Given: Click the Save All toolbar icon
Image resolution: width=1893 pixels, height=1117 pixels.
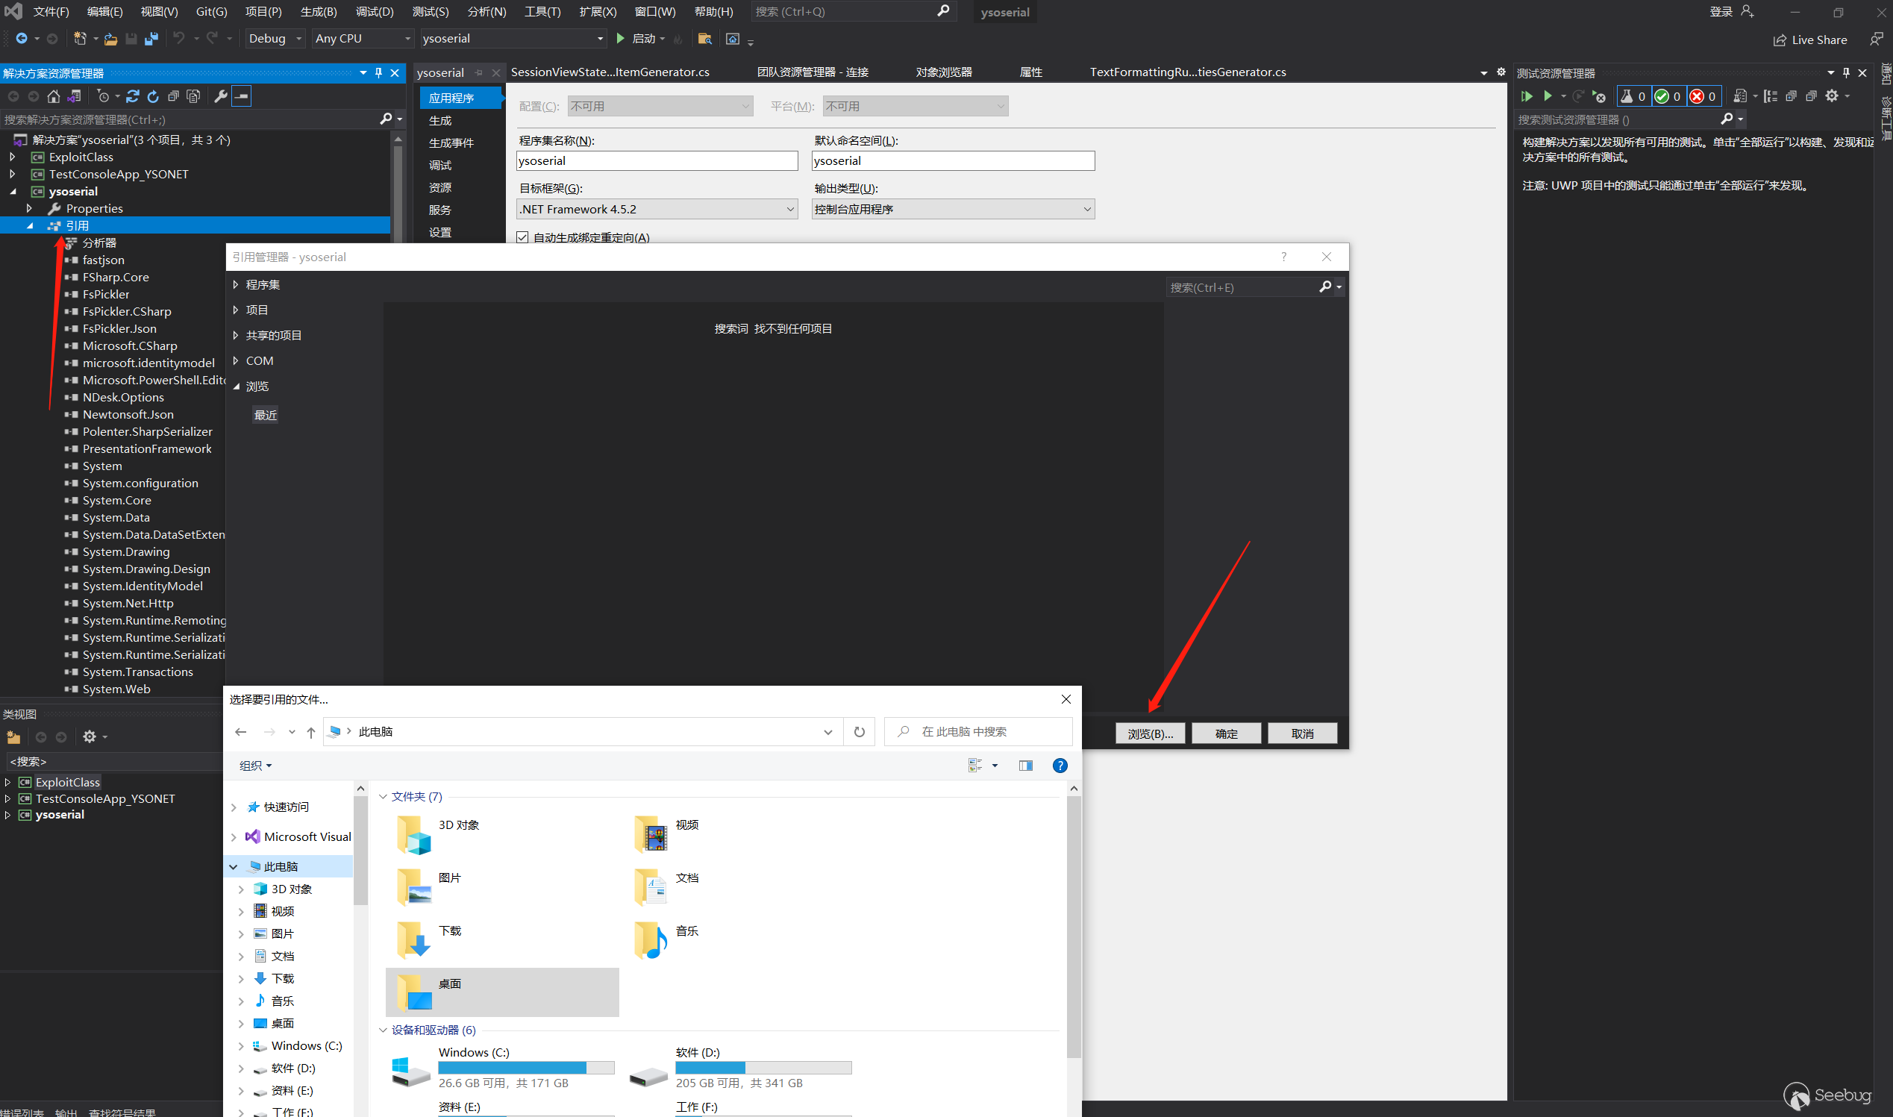Looking at the screenshot, I should [151, 38].
